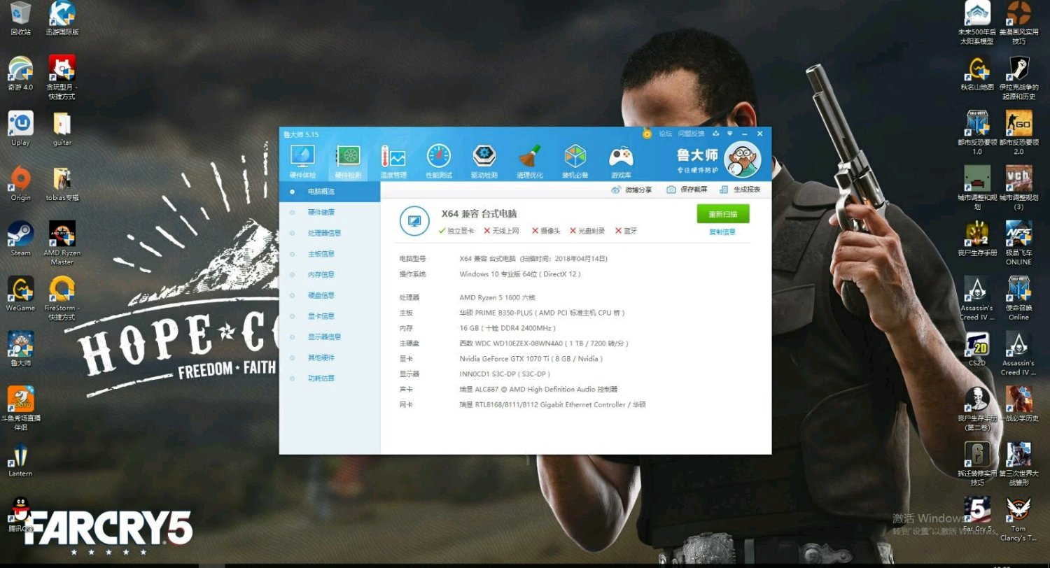Click 生成报表 generate report button
1050x568 pixels.
740,190
